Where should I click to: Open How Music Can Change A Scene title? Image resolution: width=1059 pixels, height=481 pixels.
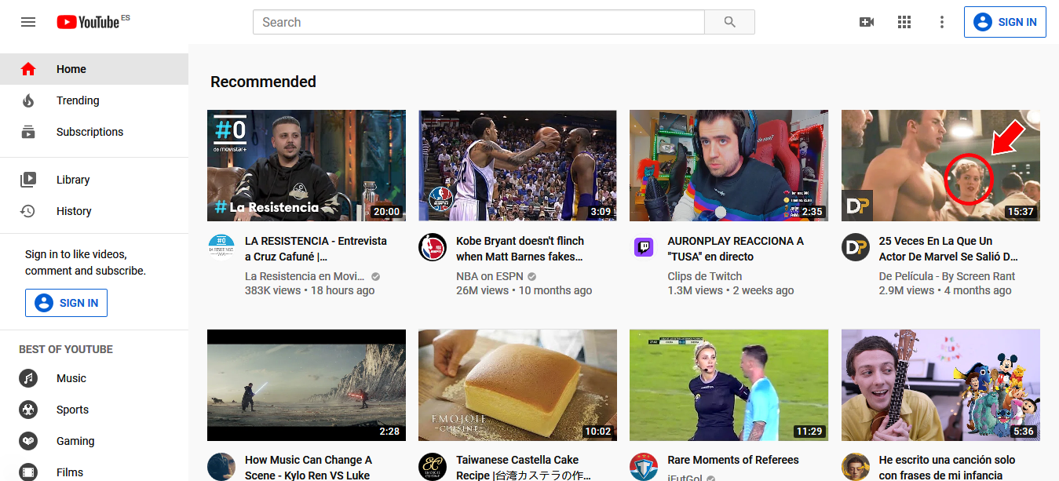pyautogui.click(x=309, y=468)
